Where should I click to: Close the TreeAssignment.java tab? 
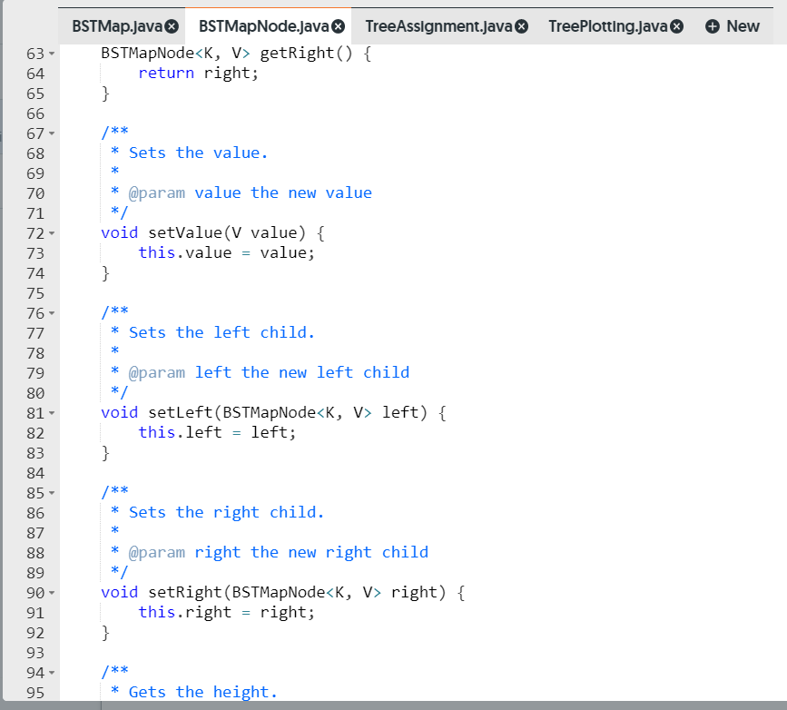520,26
